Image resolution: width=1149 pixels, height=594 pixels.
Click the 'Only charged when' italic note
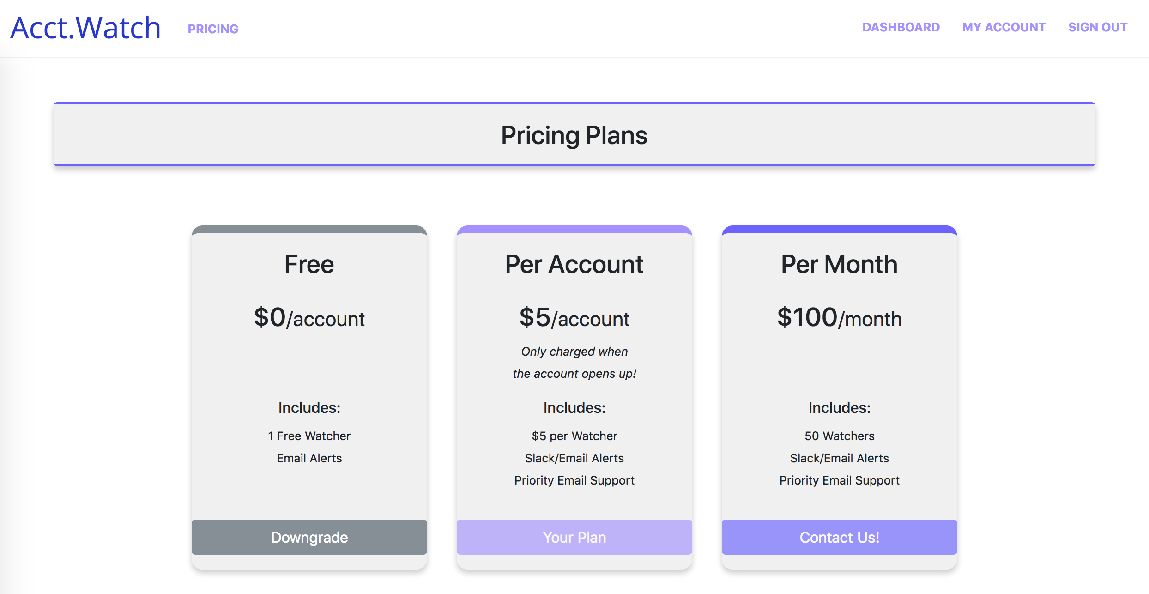pyautogui.click(x=574, y=352)
